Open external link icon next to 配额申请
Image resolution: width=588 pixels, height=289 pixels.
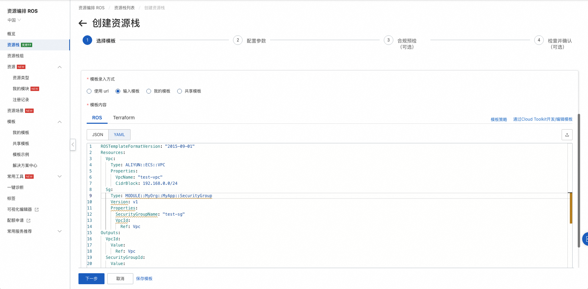pos(28,220)
